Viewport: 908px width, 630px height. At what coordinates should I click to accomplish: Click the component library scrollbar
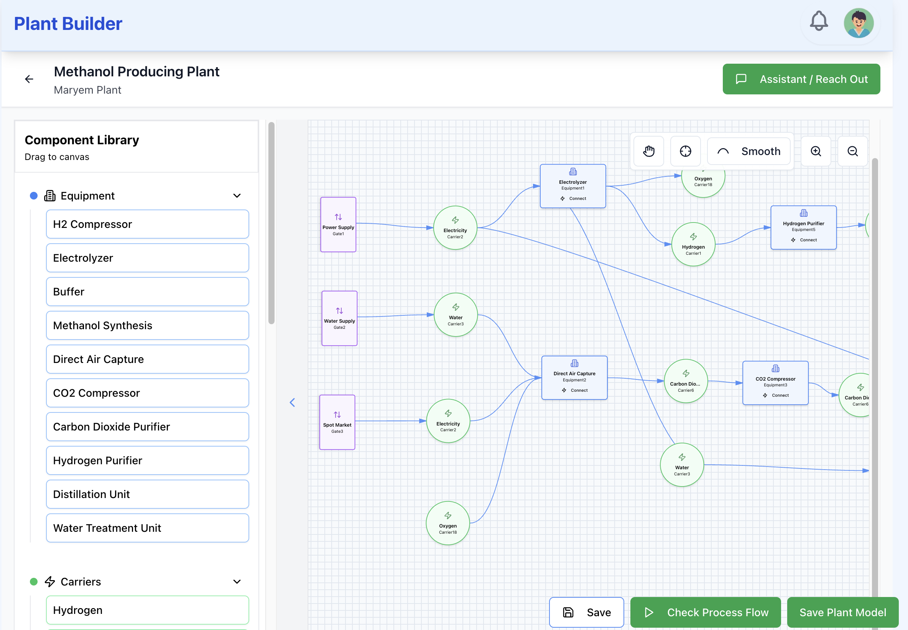(x=271, y=223)
